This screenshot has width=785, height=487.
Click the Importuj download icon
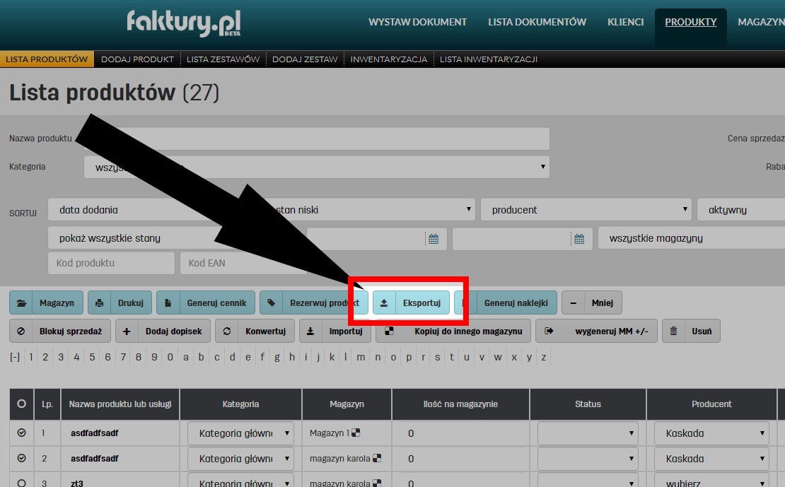[x=310, y=330]
